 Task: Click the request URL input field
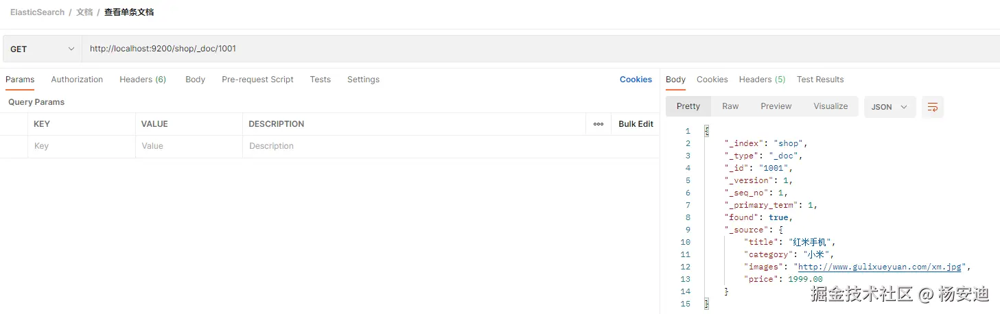point(412,49)
